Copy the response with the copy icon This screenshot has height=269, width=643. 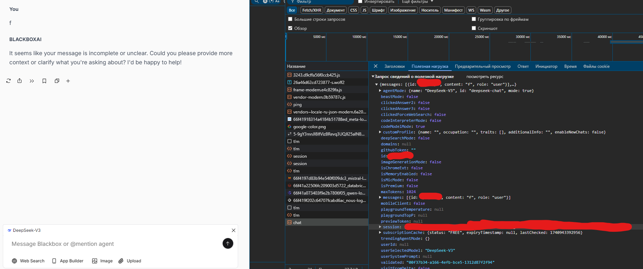tap(57, 81)
